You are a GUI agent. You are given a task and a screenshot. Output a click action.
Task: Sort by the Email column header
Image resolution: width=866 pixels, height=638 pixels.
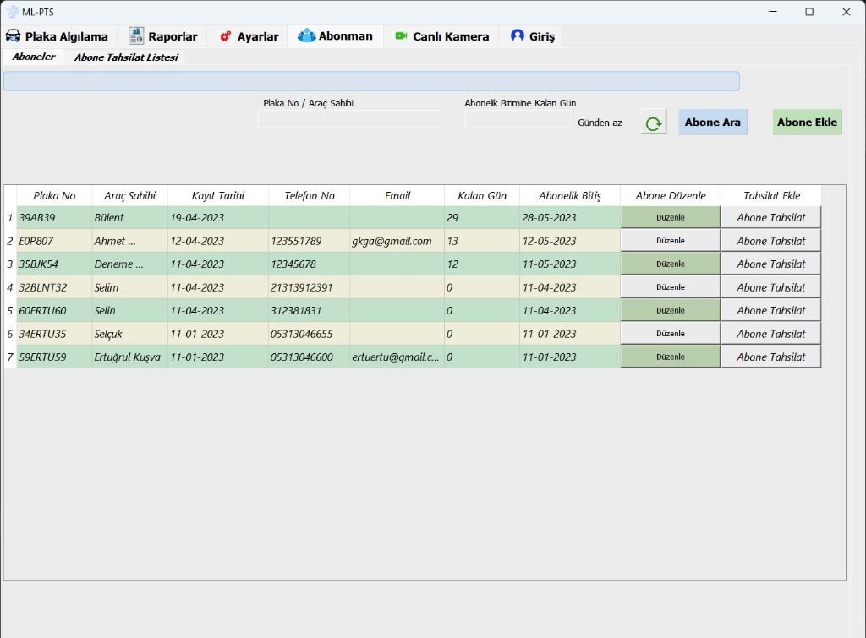397,195
